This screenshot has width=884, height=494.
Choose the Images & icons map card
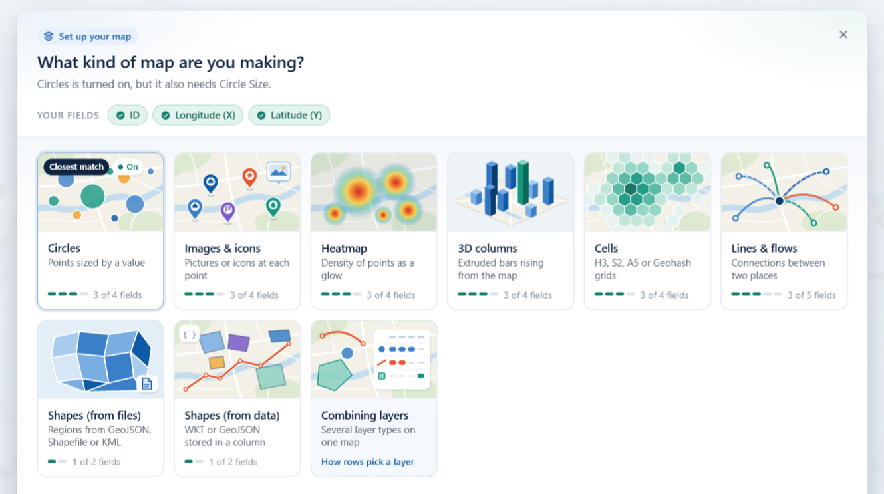pos(237,231)
